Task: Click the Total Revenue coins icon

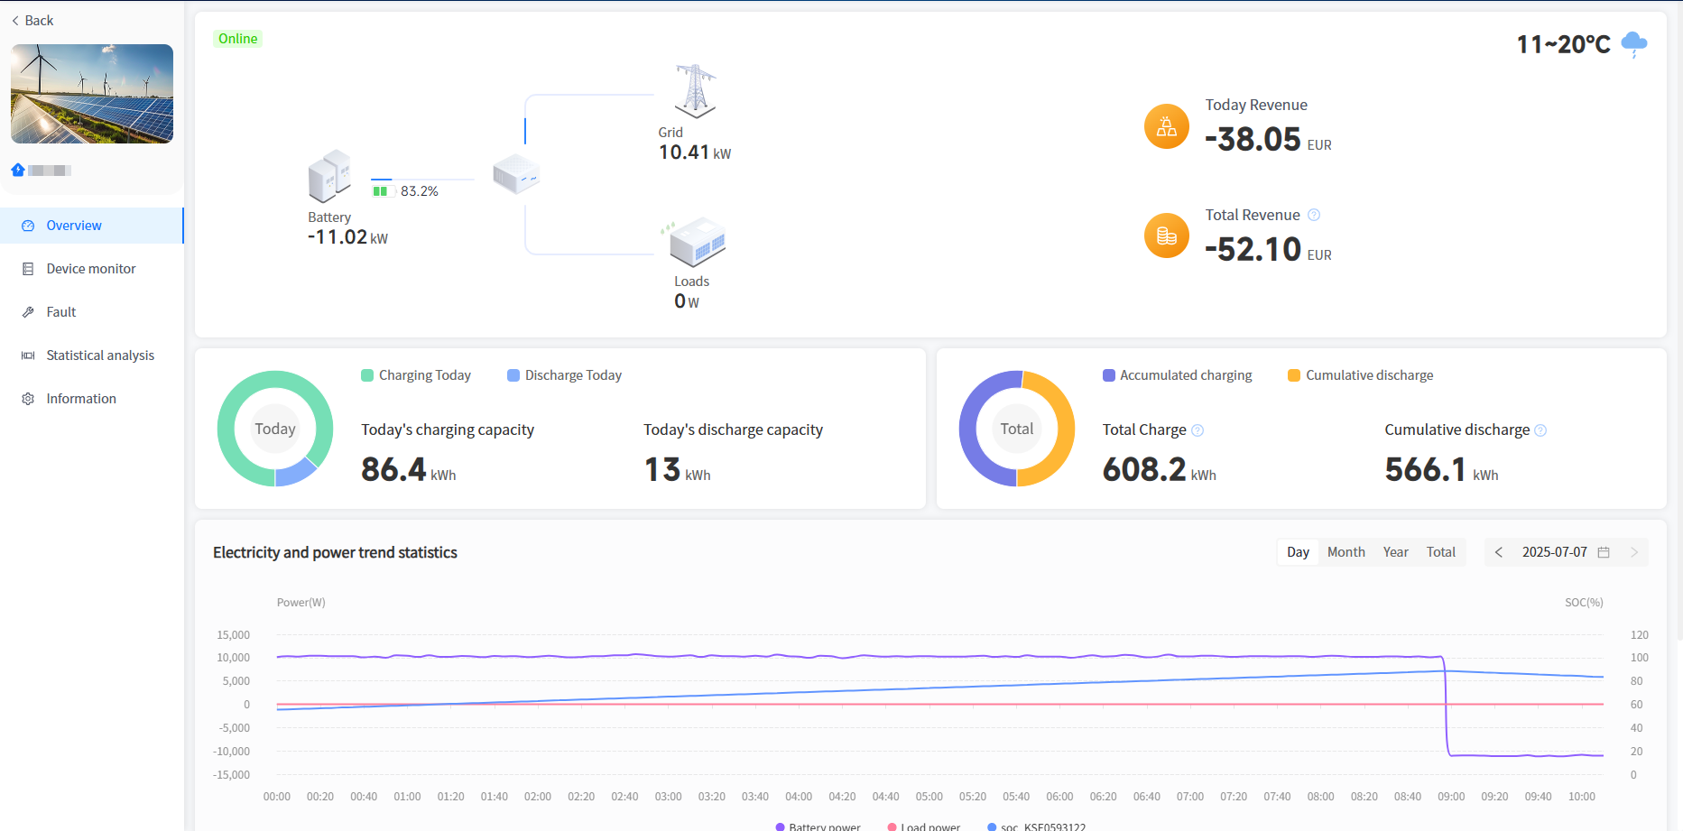Action: tap(1166, 236)
